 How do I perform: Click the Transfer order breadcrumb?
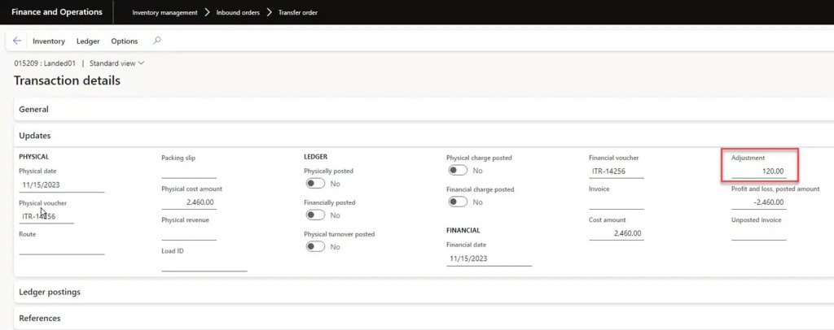point(298,12)
